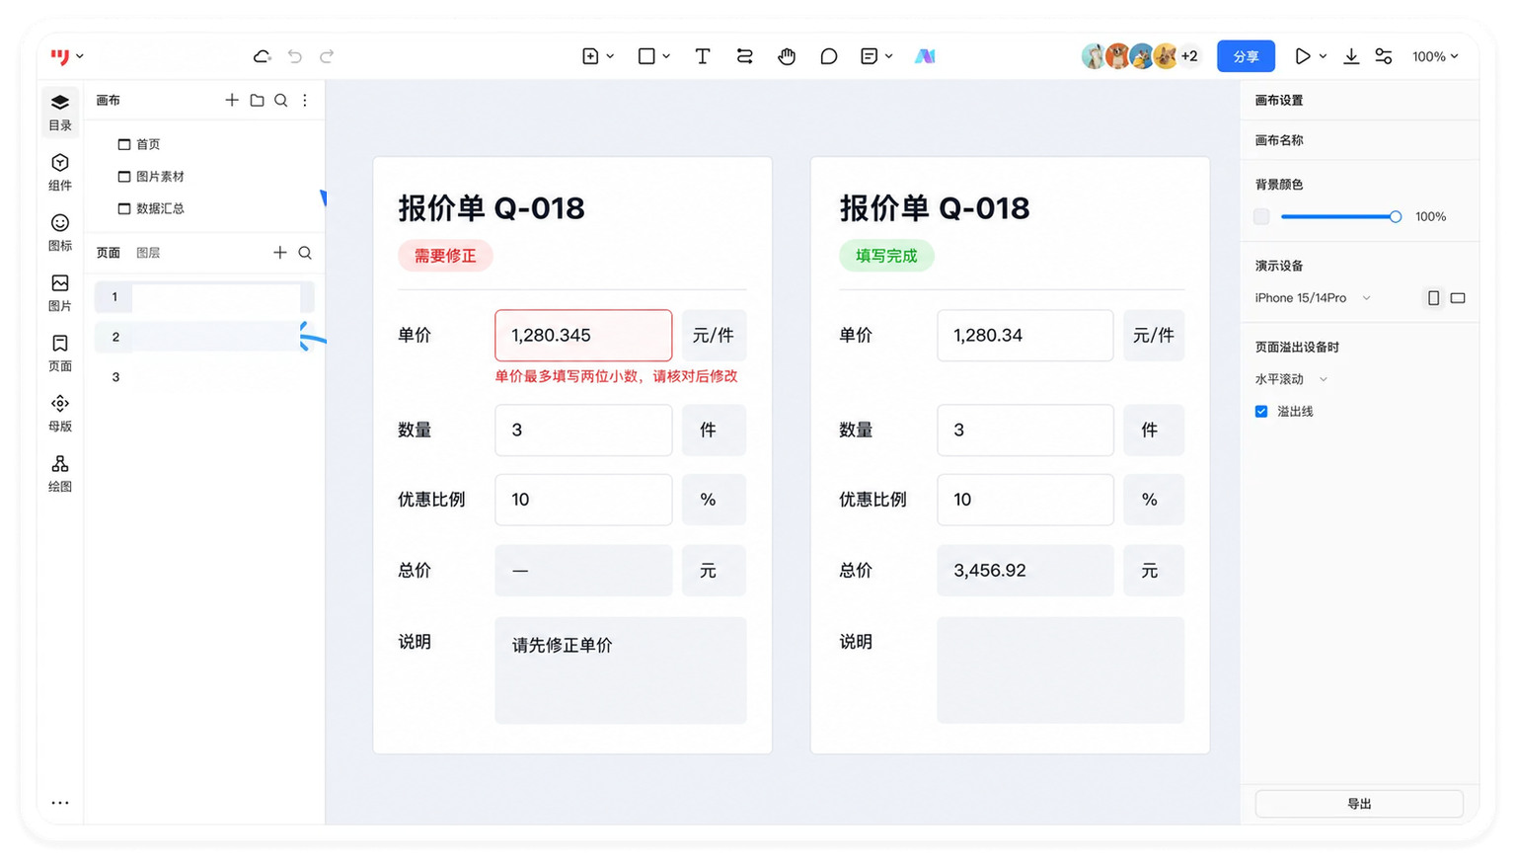Open the AI assistant icon
Screen dimensions: 1516x865
tap(925, 56)
